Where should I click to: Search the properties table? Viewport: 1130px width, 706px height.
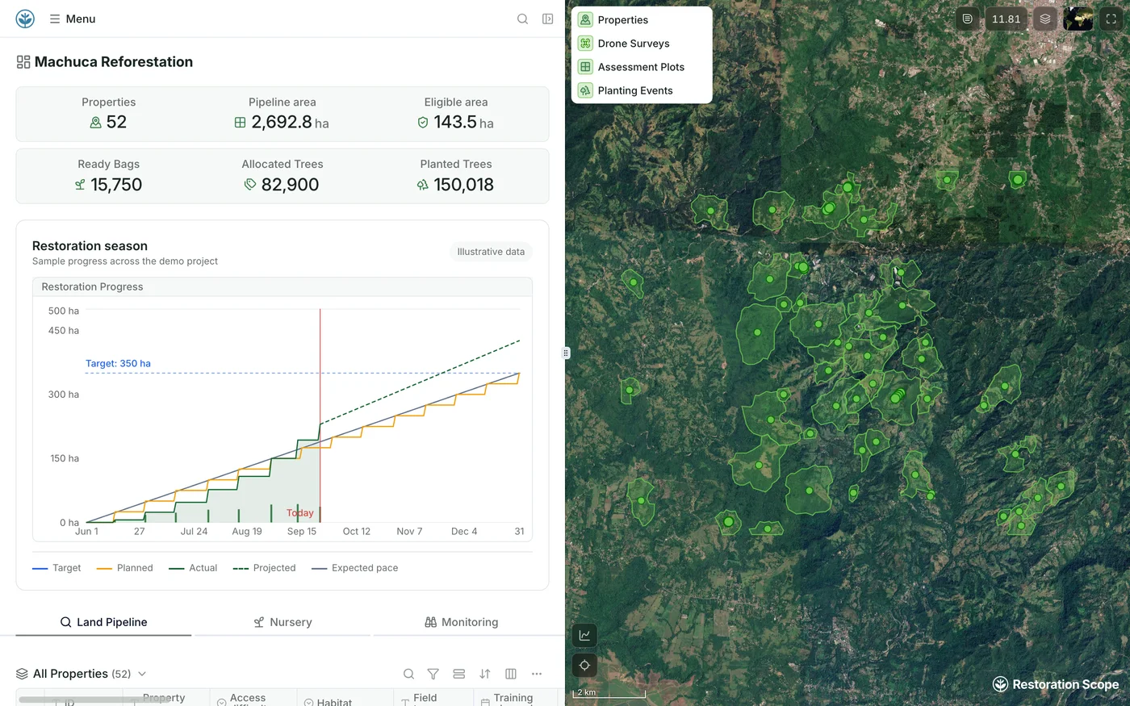coord(409,674)
